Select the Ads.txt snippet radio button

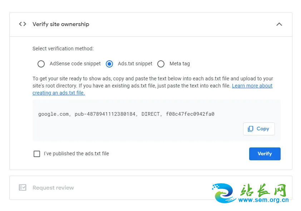tap(109, 64)
